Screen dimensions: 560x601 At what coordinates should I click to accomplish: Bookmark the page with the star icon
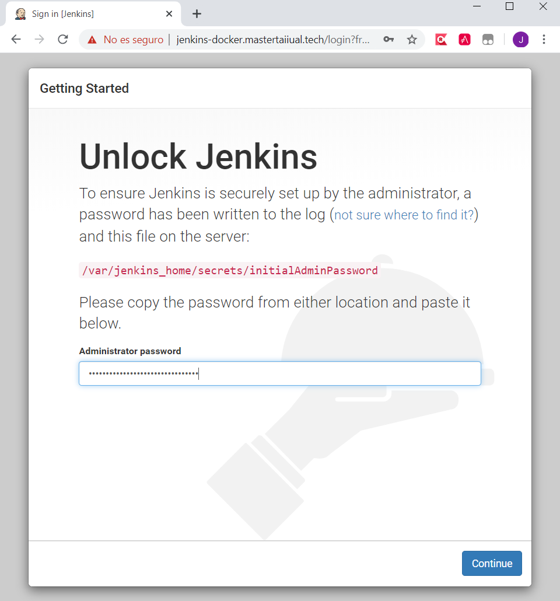(x=412, y=40)
